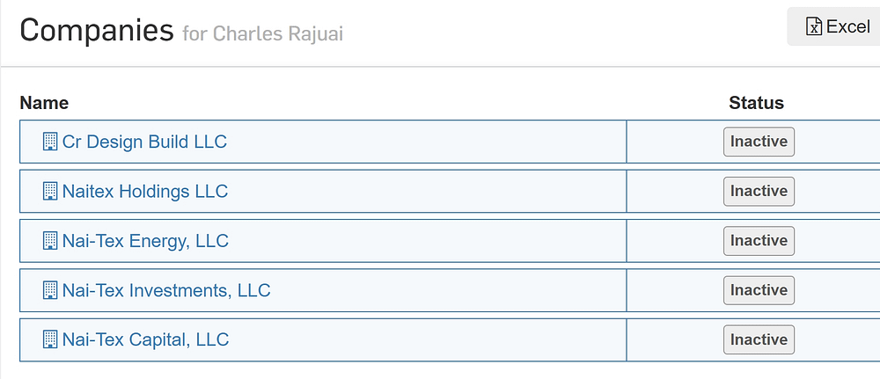
Task: Select the Inactive status of Nai-Tex Capital
Action: (759, 339)
